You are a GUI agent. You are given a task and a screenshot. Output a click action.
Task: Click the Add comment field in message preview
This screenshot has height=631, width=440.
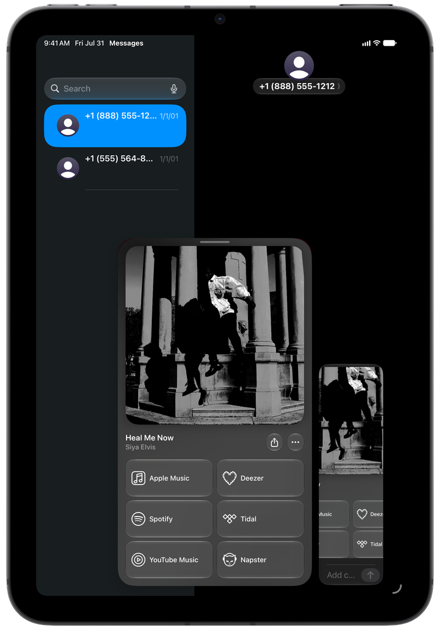pyautogui.click(x=341, y=575)
